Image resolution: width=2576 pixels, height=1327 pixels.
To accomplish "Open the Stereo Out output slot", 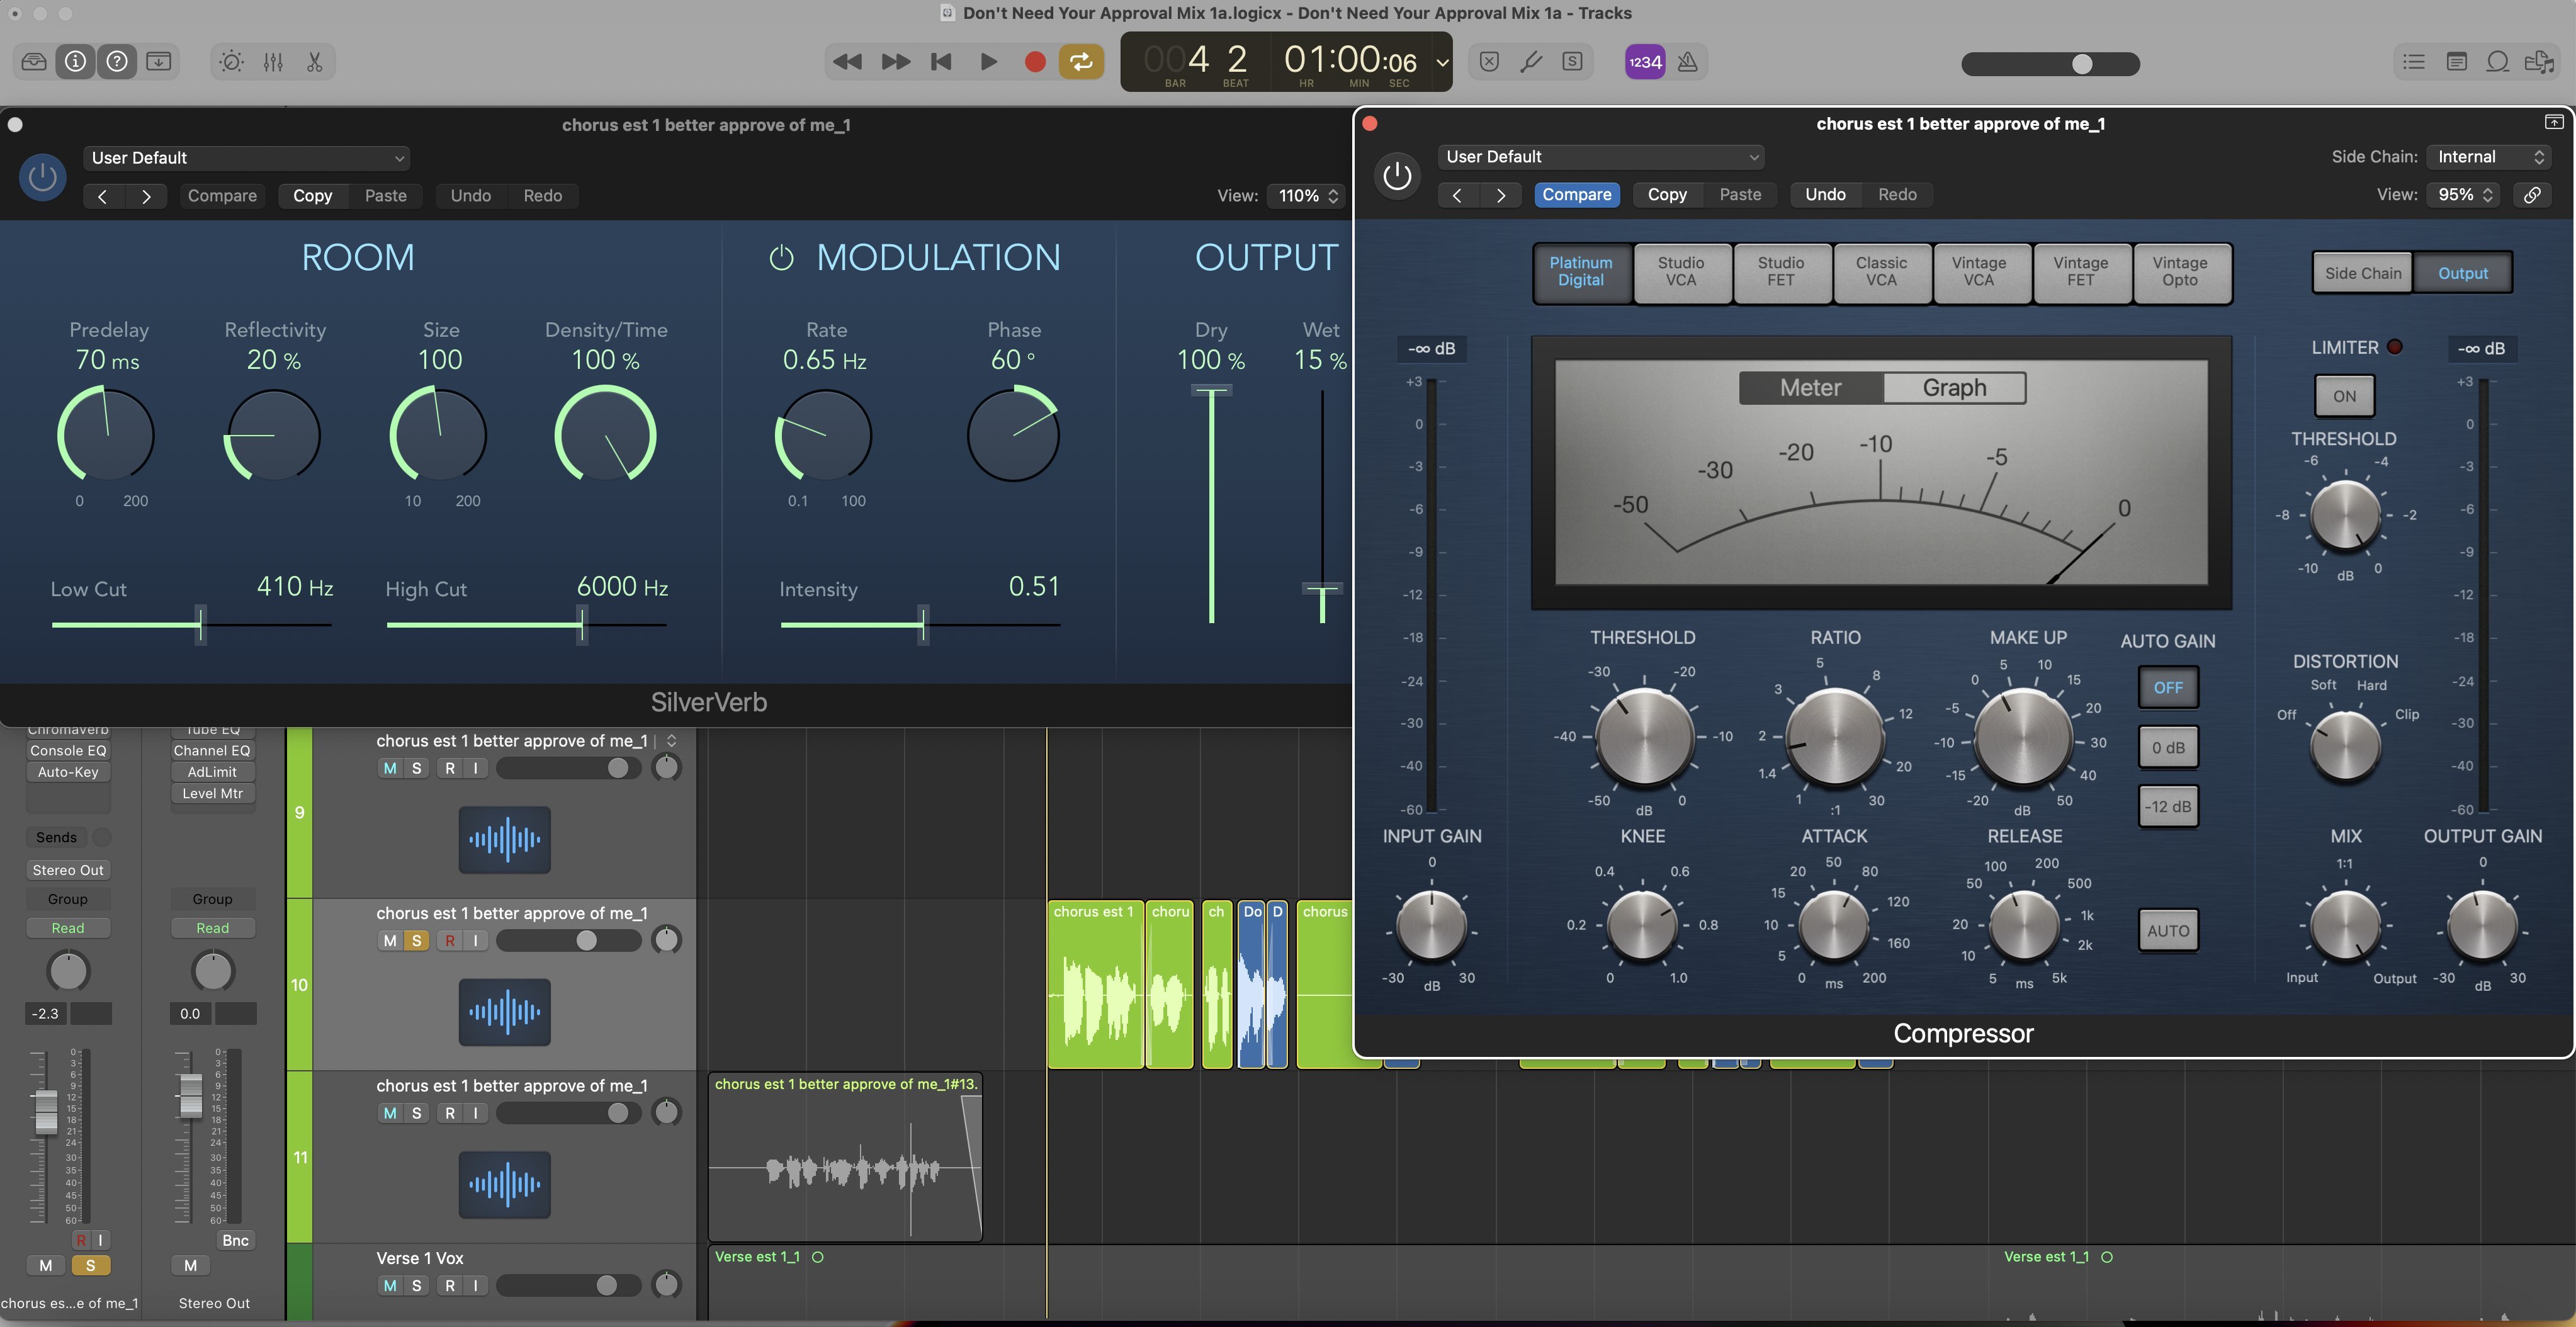I will tap(68, 870).
